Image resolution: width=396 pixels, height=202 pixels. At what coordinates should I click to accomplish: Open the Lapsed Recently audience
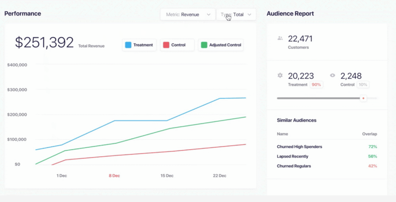point(292,156)
